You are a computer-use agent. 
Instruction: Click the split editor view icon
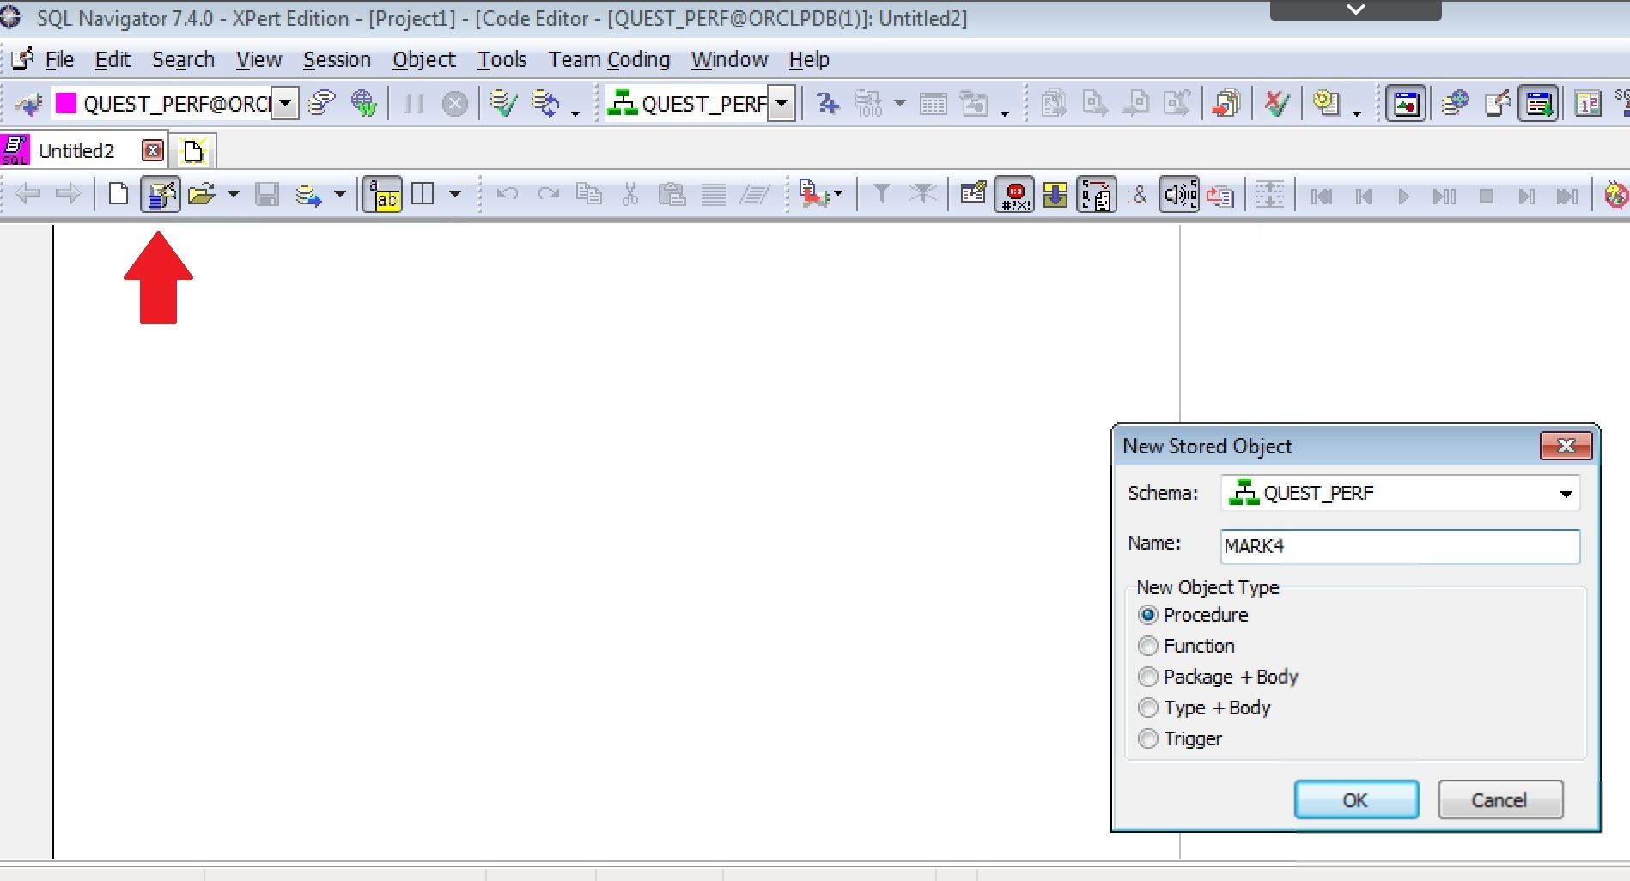pyautogui.click(x=423, y=194)
